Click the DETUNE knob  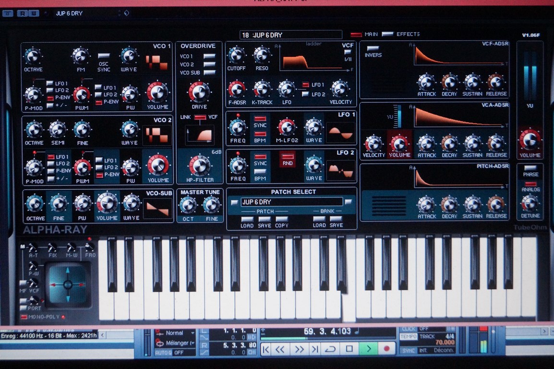530,203
